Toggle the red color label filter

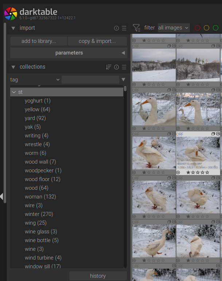pyautogui.click(x=197, y=28)
